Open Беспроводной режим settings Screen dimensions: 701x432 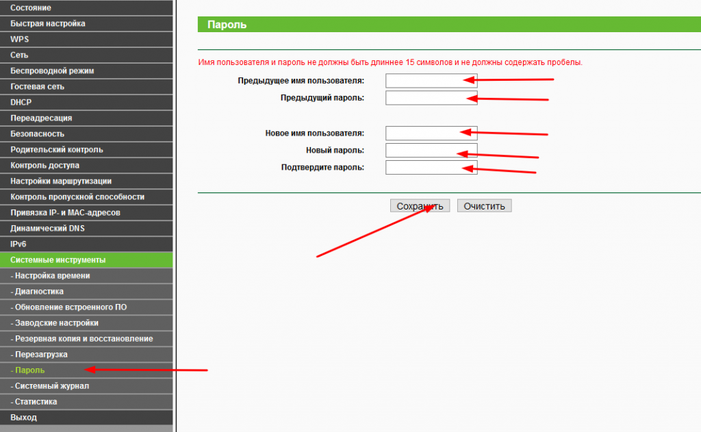click(86, 71)
